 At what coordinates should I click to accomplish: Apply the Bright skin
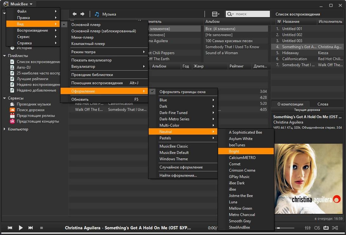click(246, 151)
